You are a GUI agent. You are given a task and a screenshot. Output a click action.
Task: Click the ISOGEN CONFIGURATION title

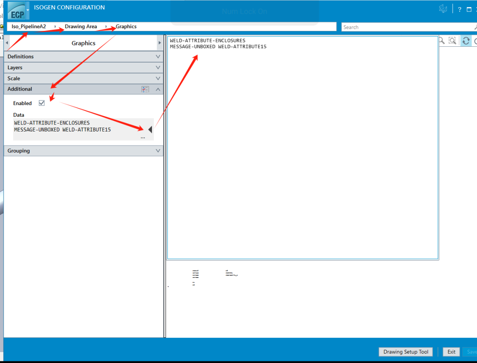[x=69, y=7]
